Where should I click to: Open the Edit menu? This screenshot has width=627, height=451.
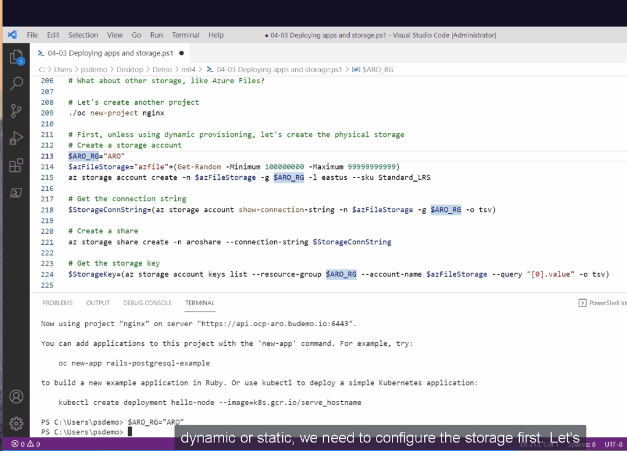(x=53, y=35)
